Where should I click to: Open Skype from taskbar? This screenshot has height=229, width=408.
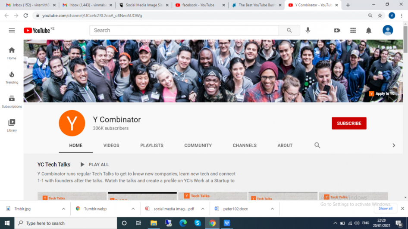click(198, 223)
